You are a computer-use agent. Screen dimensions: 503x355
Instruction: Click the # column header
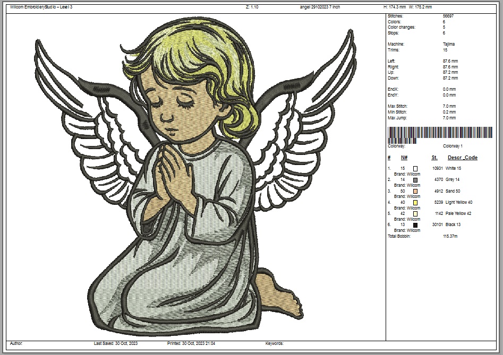(x=389, y=158)
